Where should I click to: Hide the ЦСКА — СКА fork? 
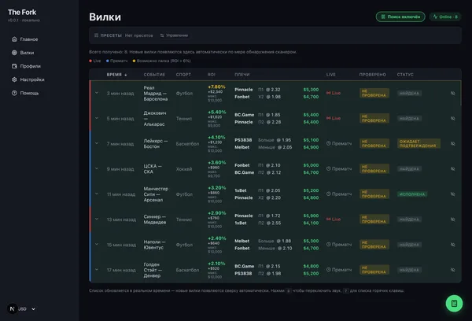tap(453, 169)
